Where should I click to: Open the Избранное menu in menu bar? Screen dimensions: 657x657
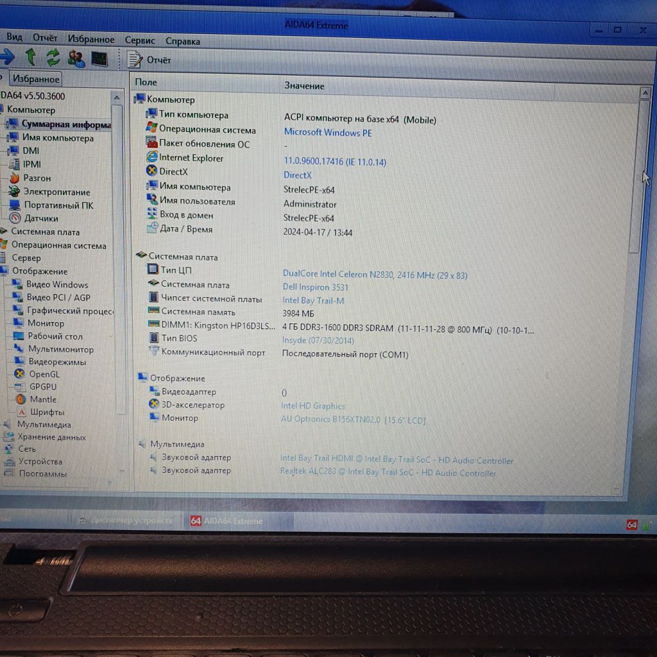pos(91,39)
